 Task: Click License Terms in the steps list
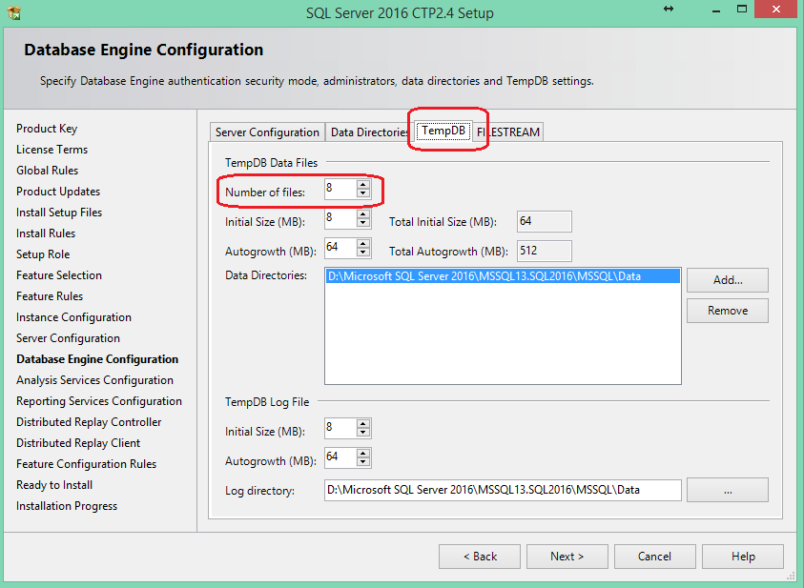tap(52, 150)
